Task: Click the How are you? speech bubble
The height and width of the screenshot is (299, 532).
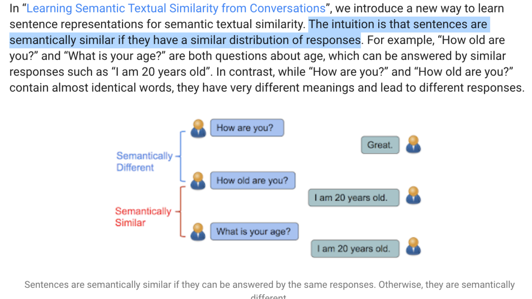Action: [247, 128]
